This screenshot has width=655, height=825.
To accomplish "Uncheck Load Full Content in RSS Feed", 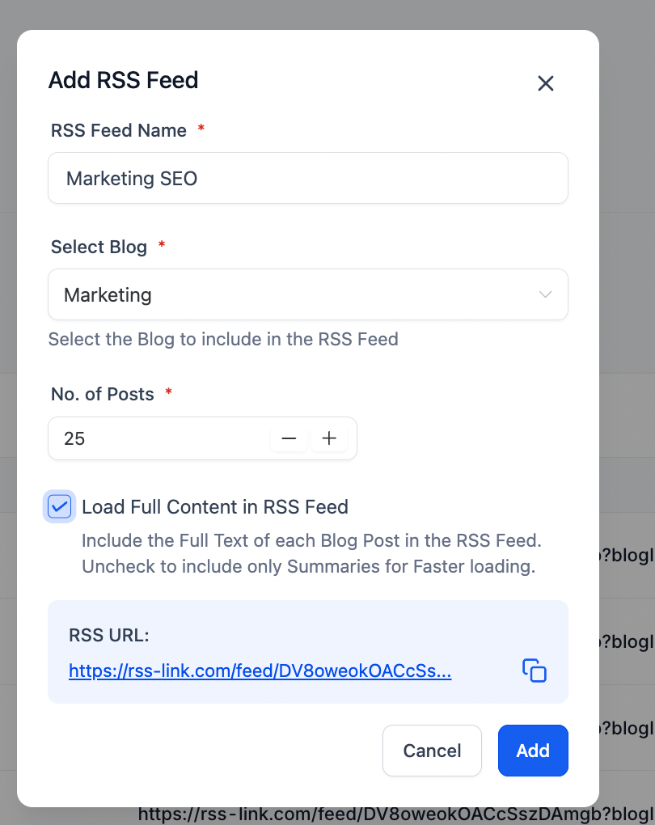I will tap(59, 507).
